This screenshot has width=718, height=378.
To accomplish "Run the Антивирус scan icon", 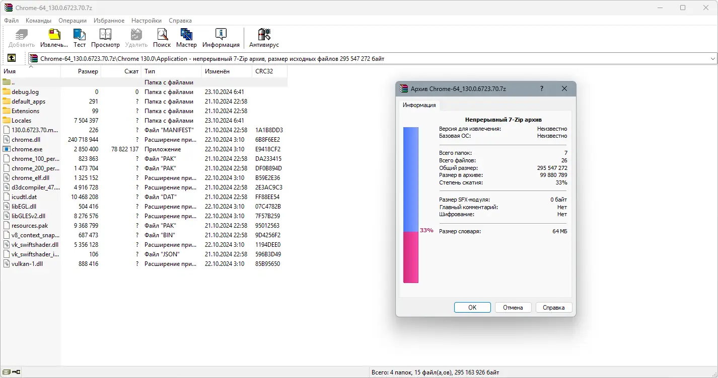I will [264, 35].
